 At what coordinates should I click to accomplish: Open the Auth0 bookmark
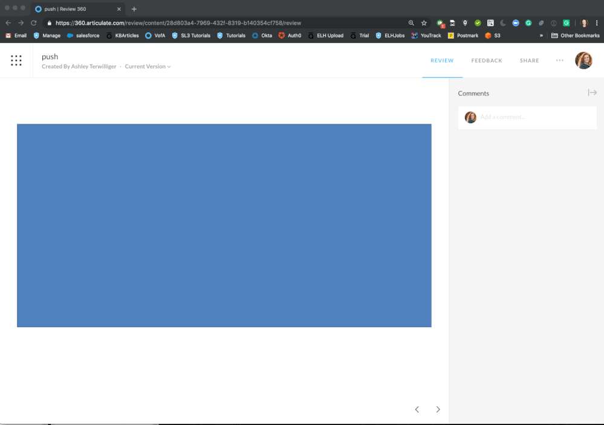pos(290,36)
